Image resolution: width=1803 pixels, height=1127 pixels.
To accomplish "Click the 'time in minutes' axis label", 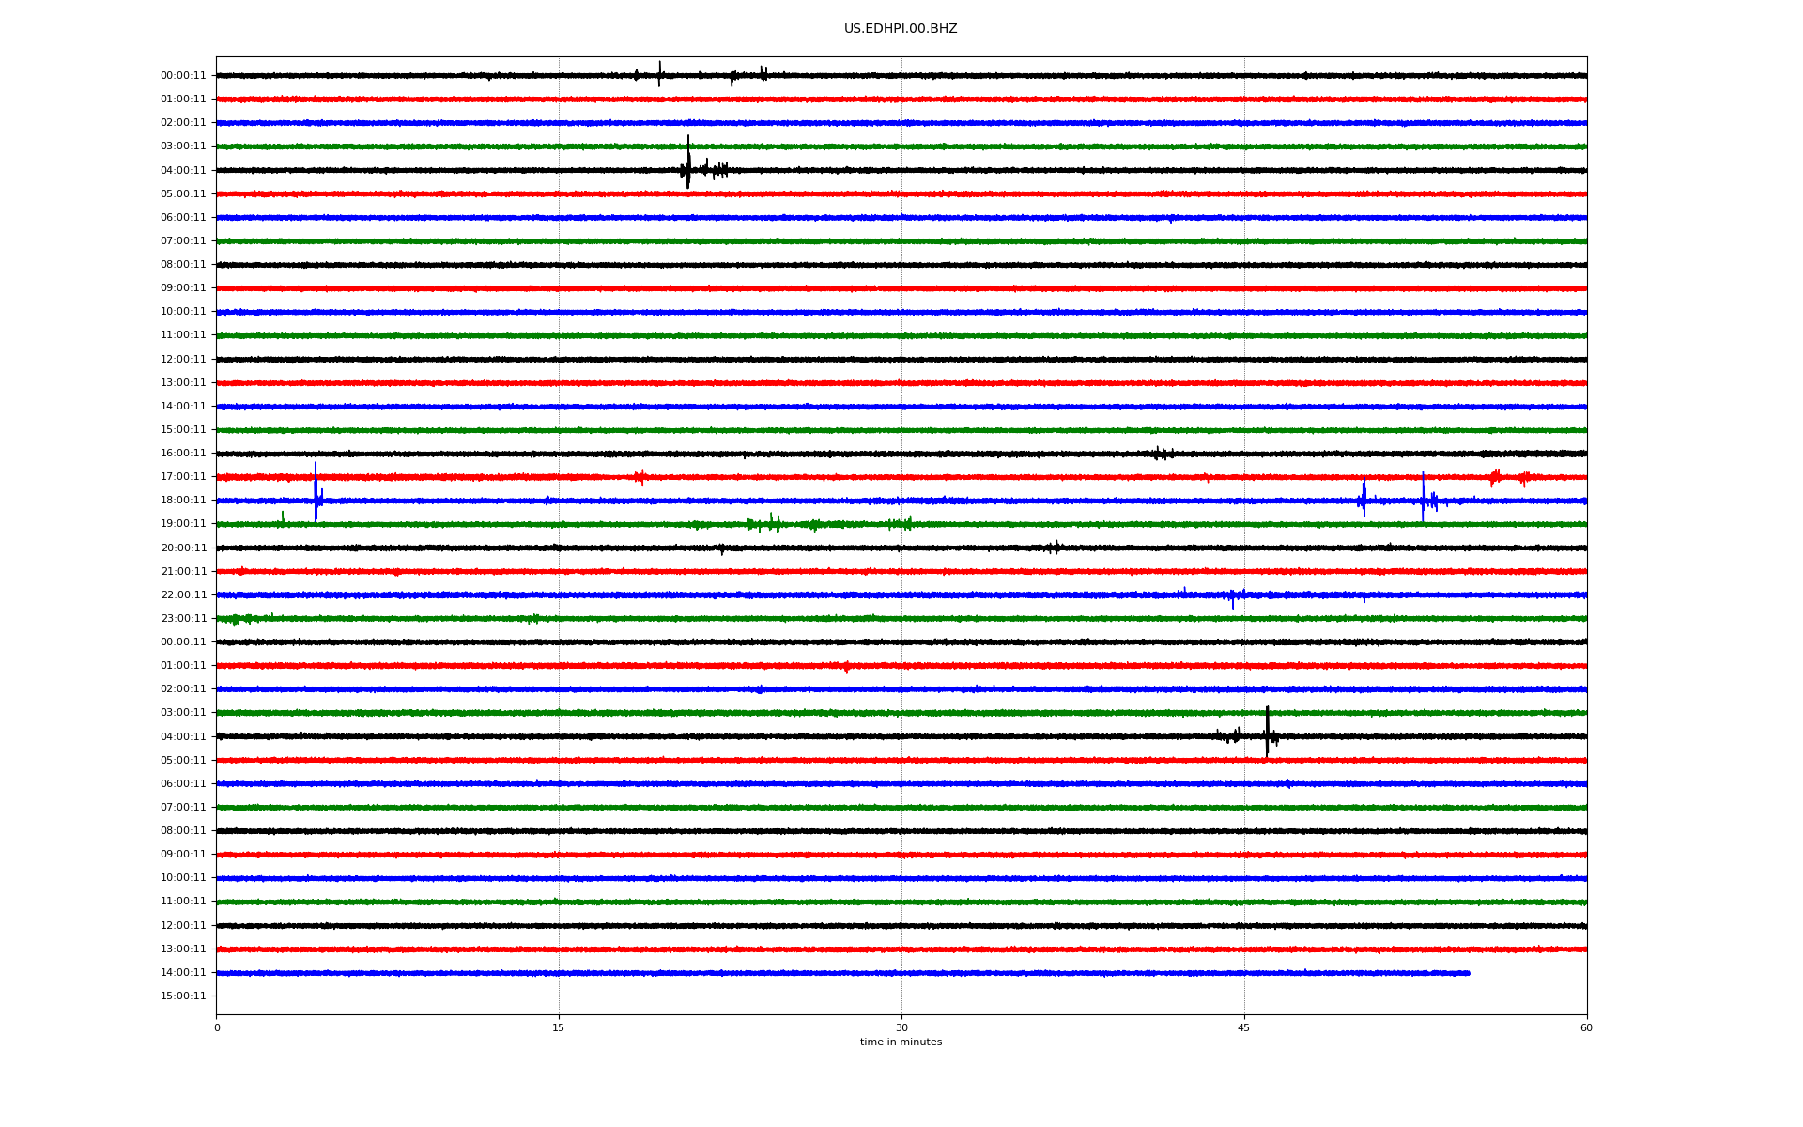I will coord(900,1042).
